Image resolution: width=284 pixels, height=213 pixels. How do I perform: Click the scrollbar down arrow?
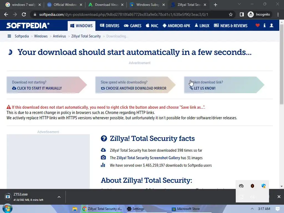click(x=282, y=186)
